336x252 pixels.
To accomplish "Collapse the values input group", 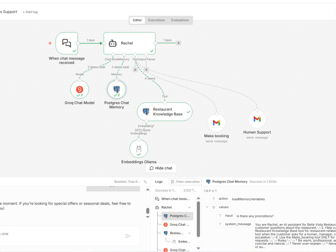I will pos(207,207).
